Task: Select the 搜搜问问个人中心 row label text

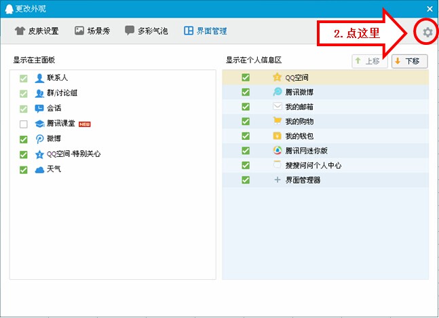Action: point(313,165)
